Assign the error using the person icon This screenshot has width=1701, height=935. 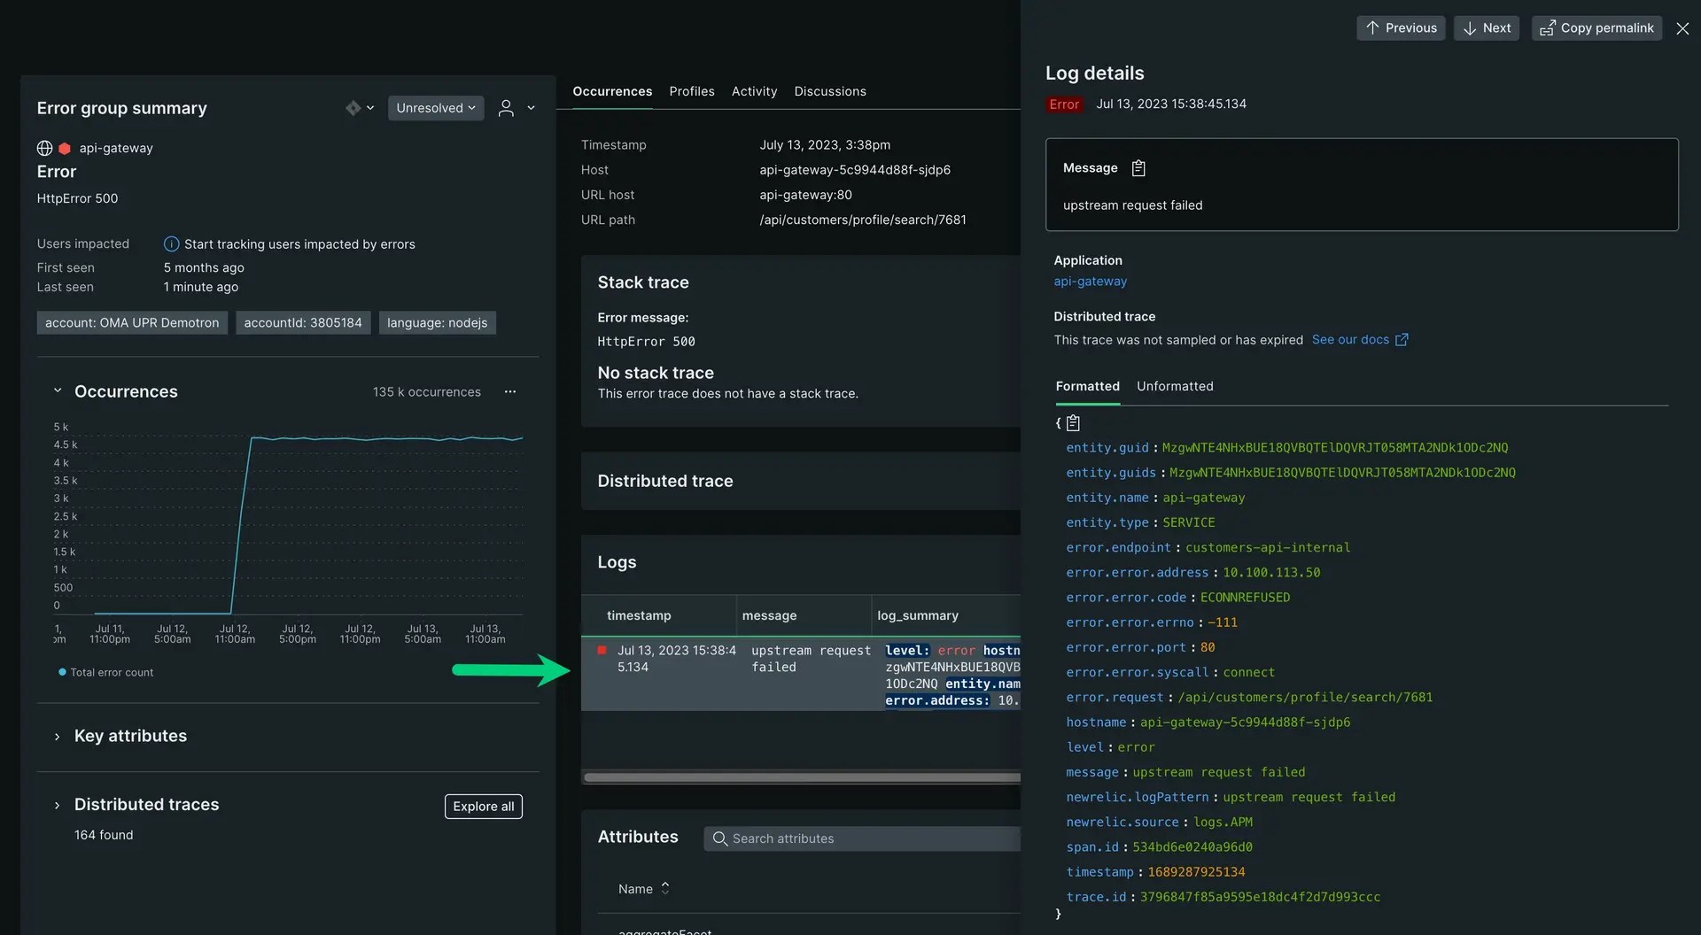pyautogui.click(x=504, y=107)
